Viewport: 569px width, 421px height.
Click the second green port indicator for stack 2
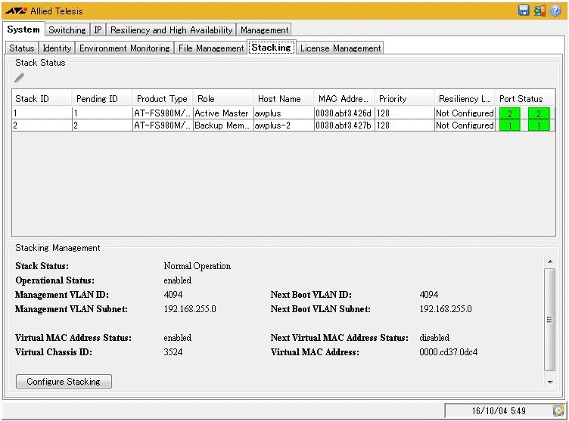click(x=539, y=125)
